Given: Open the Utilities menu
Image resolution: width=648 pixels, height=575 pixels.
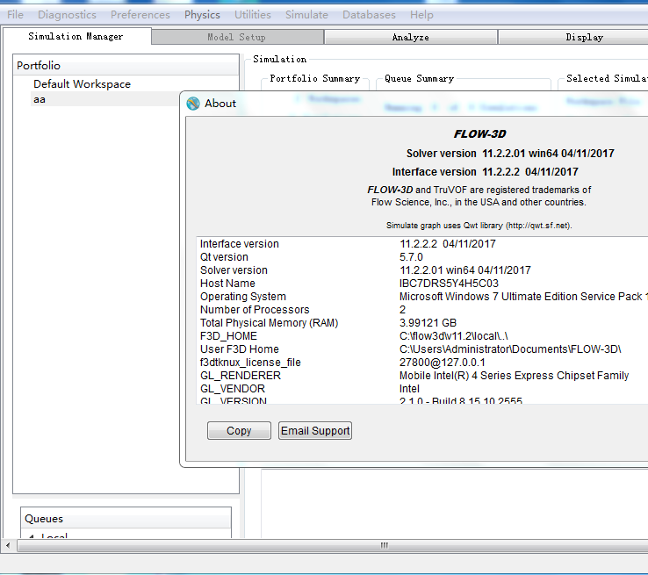Looking at the screenshot, I should pos(253,15).
